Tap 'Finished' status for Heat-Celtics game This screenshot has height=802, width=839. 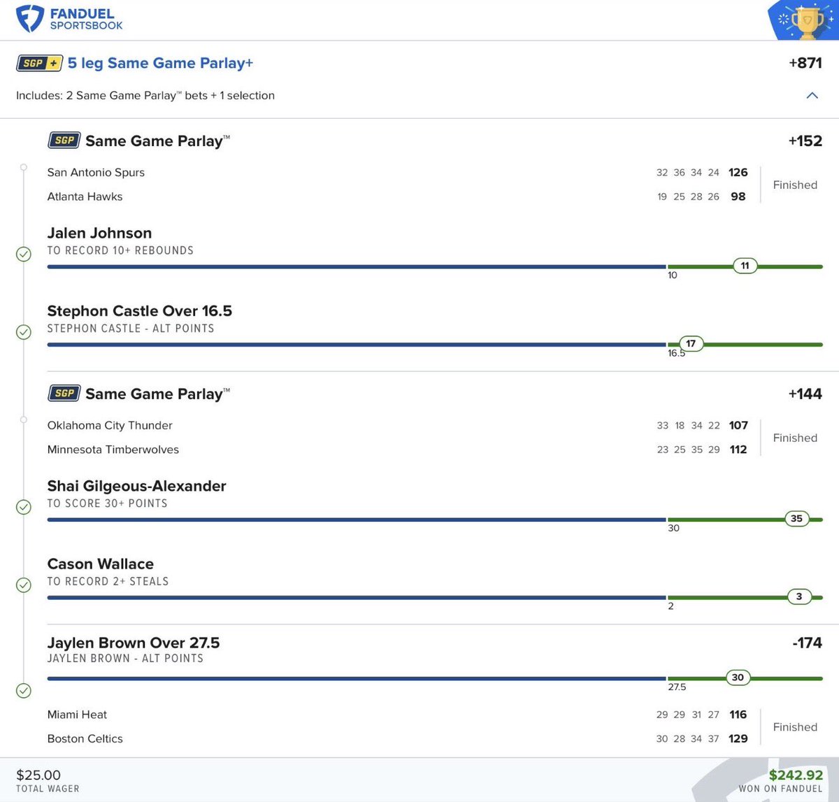coord(795,727)
